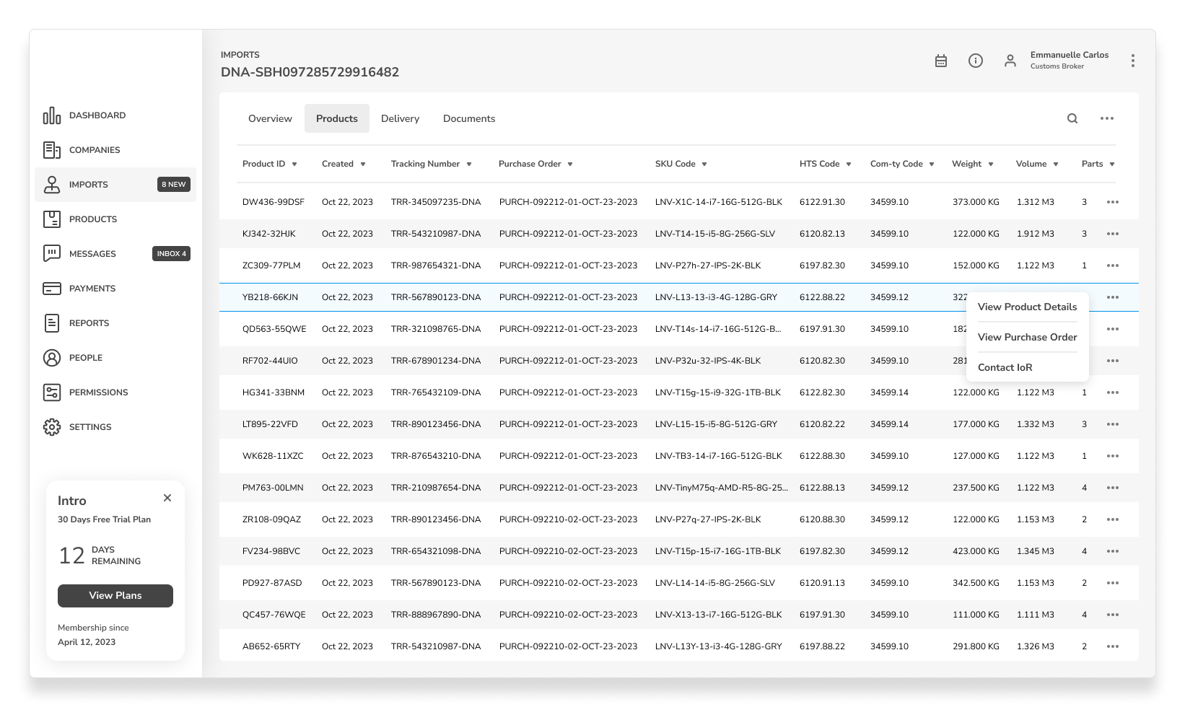
Task: Choose Contact IoR from menu
Action: tap(1005, 367)
